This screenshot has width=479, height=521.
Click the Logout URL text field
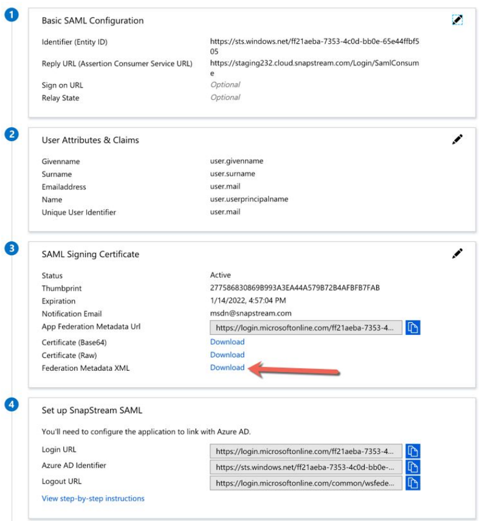306,483
